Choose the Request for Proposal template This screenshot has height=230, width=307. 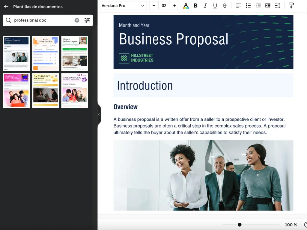pyautogui.click(x=16, y=91)
